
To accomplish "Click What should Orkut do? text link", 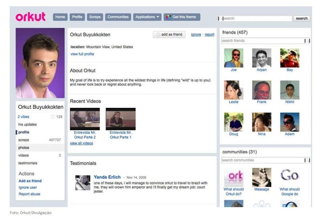I will (234, 192).
